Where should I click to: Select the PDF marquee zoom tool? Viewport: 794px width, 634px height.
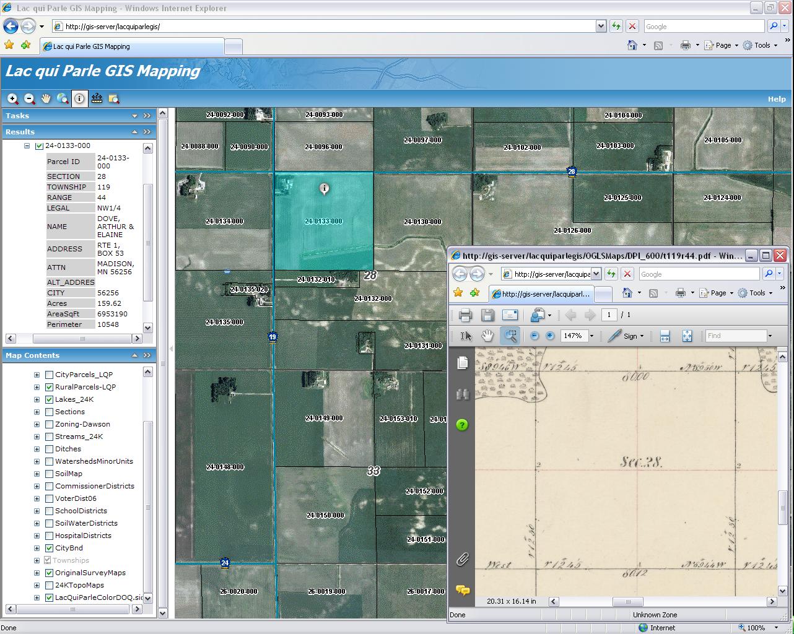click(x=510, y=336)
